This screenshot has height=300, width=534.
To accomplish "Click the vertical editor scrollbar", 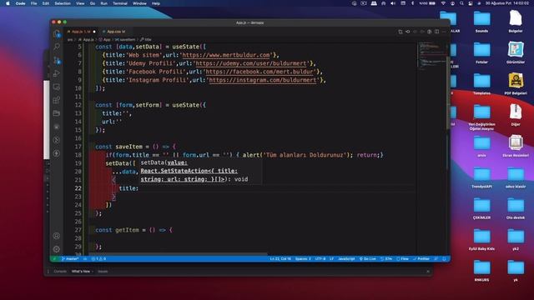I will tap(448, 92).
